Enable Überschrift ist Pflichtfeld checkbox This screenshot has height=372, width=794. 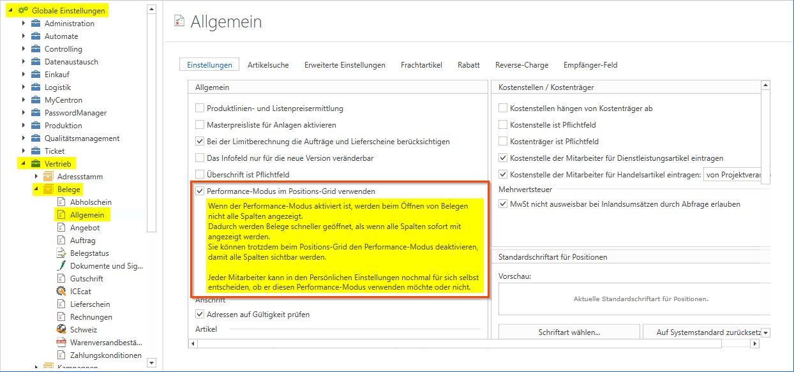point(200,175)
